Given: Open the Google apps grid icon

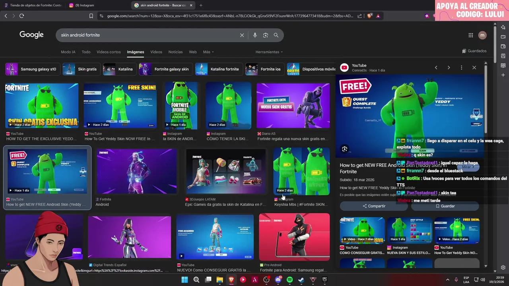Looking at the screenshot, I should coord(471,35).
